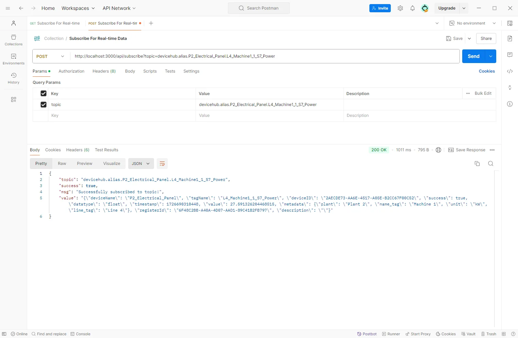This screenshot has width=518, height=338.
Task: Open the Test Results tab
Action: 106,150
